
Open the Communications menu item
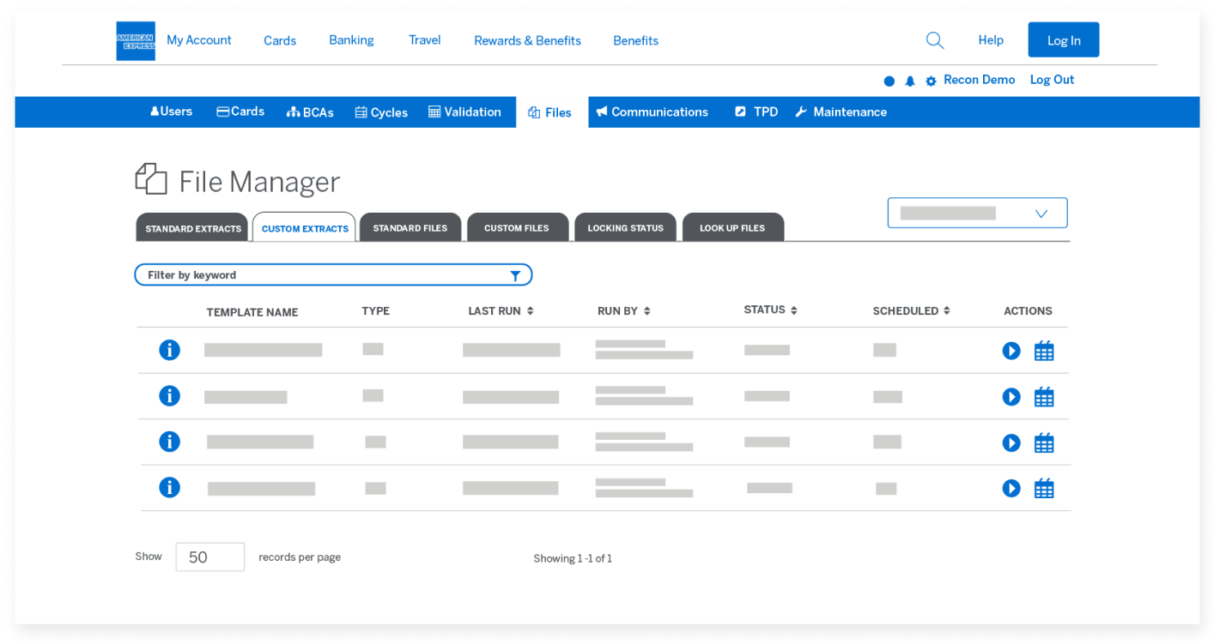tap(652, 111)
